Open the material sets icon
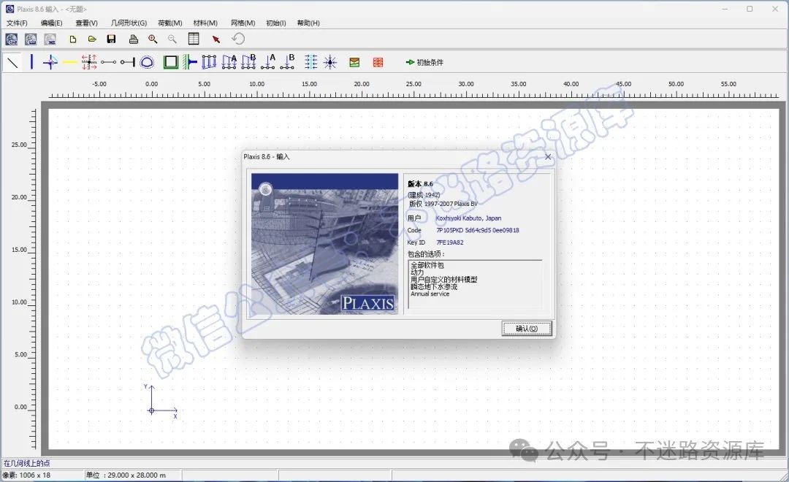 [355, 62]
